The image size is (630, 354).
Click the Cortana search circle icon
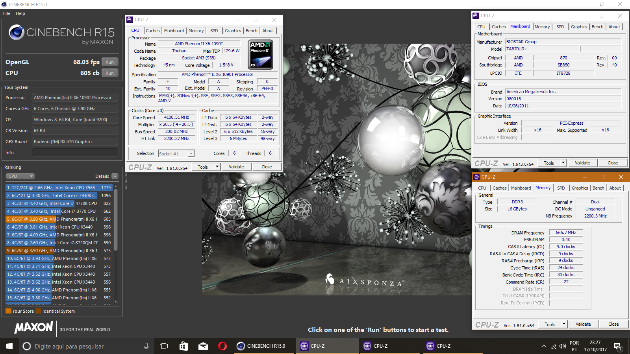[x=27, y=346]
